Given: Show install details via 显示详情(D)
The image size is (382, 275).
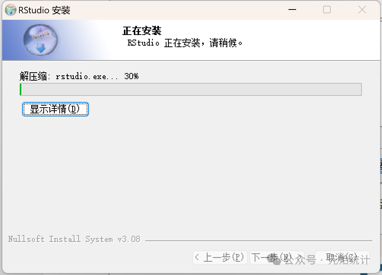Looking at the screenshot, I should (x=55, y=109).
